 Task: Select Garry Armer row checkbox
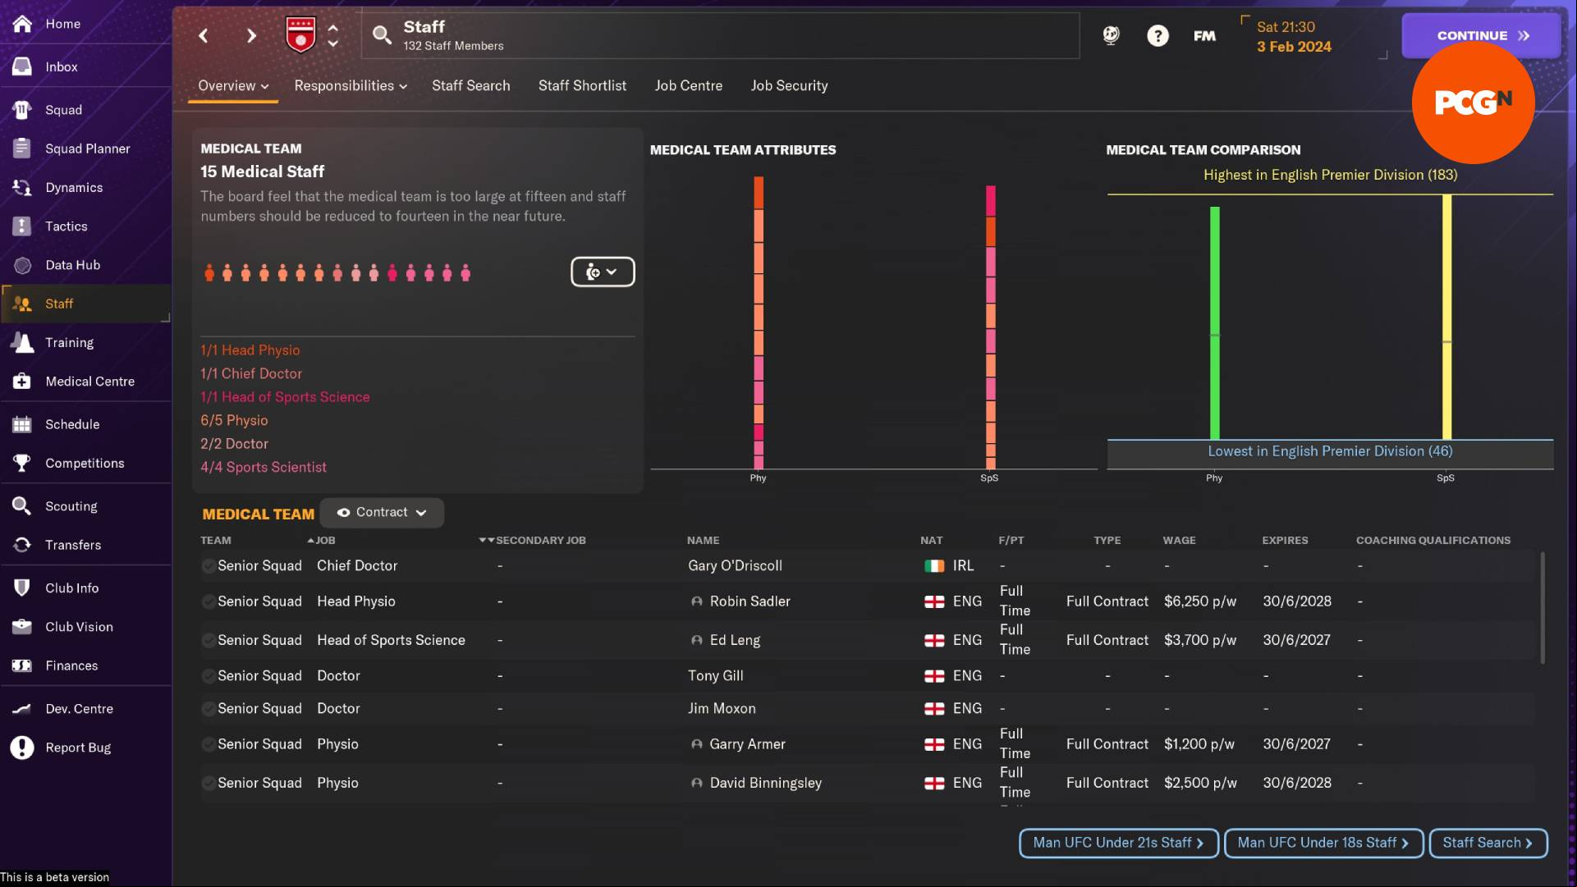[209, 744]
